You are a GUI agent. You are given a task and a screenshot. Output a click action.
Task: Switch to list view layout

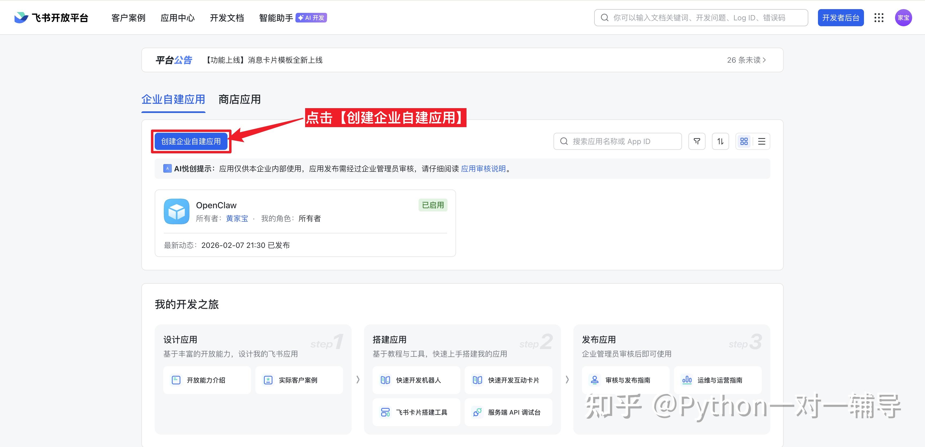pos(761,141)
